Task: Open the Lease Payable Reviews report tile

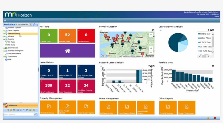Action: tap(146, 108)
